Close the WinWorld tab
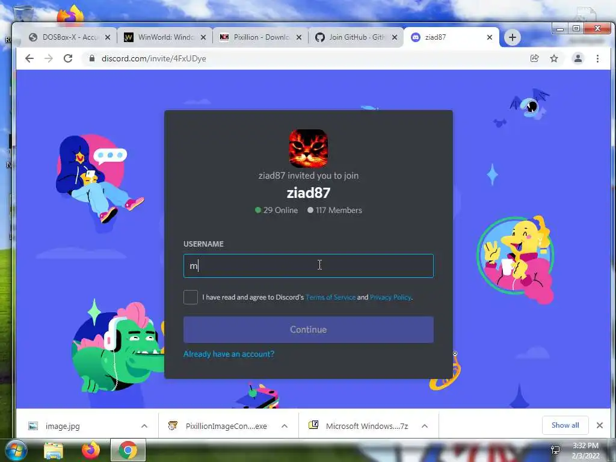 [x=203, y=37]
